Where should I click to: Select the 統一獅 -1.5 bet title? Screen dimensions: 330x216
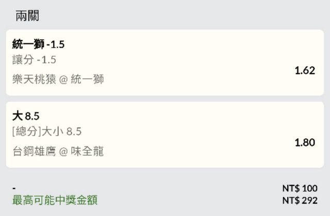point(38,44)
